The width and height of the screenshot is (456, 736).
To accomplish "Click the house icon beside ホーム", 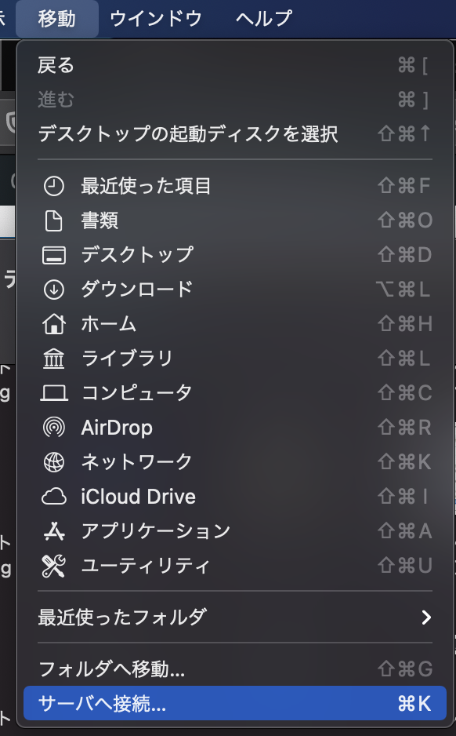I will 54,324.
